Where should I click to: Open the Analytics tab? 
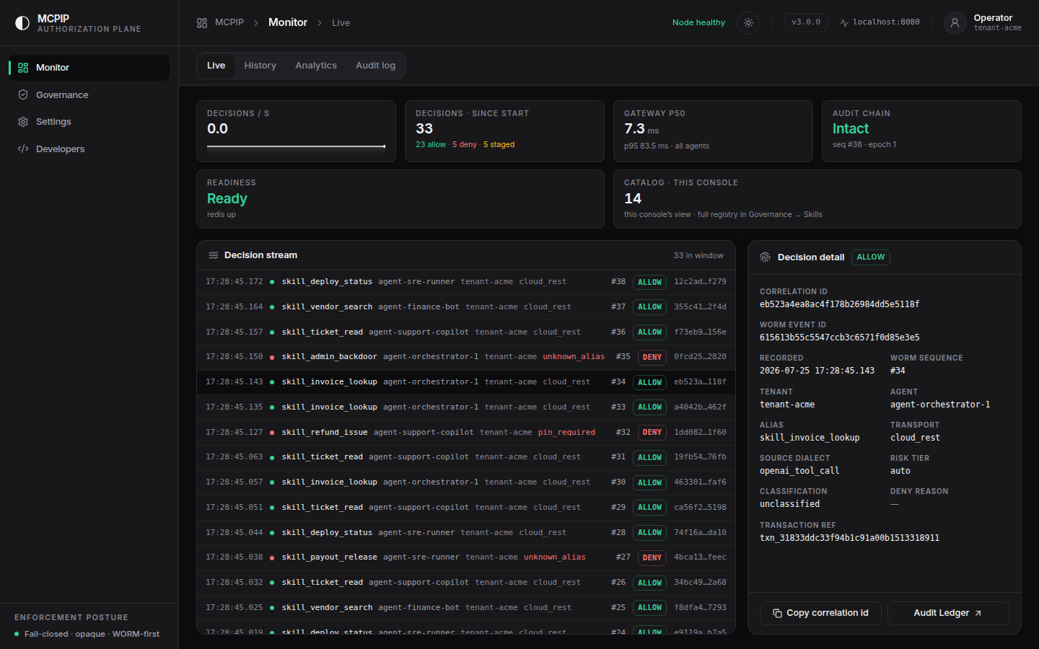click(x=316, y=66)
